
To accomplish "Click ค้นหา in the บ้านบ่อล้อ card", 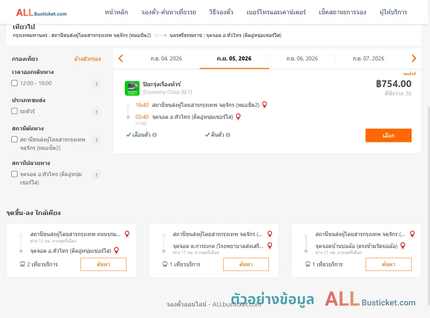I will click(x=388, y=264).
